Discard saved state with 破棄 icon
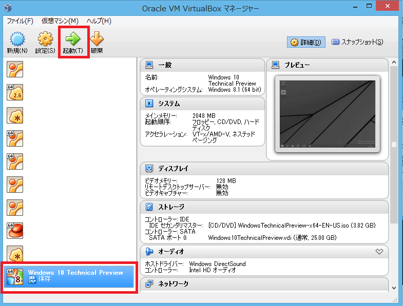403x306 pixels. 97,39
